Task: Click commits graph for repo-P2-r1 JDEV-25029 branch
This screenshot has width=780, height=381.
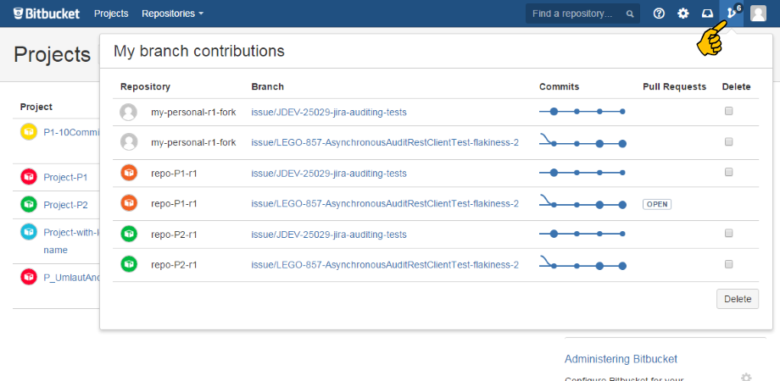Action: pos(582,234)
